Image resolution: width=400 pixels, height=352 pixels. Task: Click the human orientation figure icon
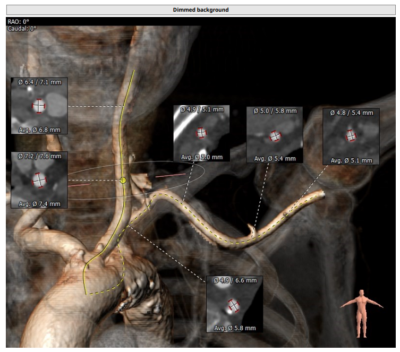click(x=361, y=314)
